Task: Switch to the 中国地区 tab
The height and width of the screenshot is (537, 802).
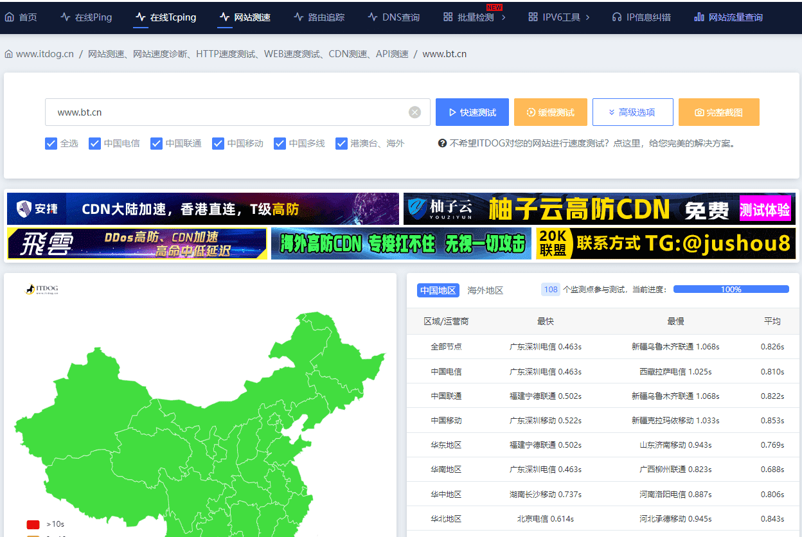Action: coord(438,290)
